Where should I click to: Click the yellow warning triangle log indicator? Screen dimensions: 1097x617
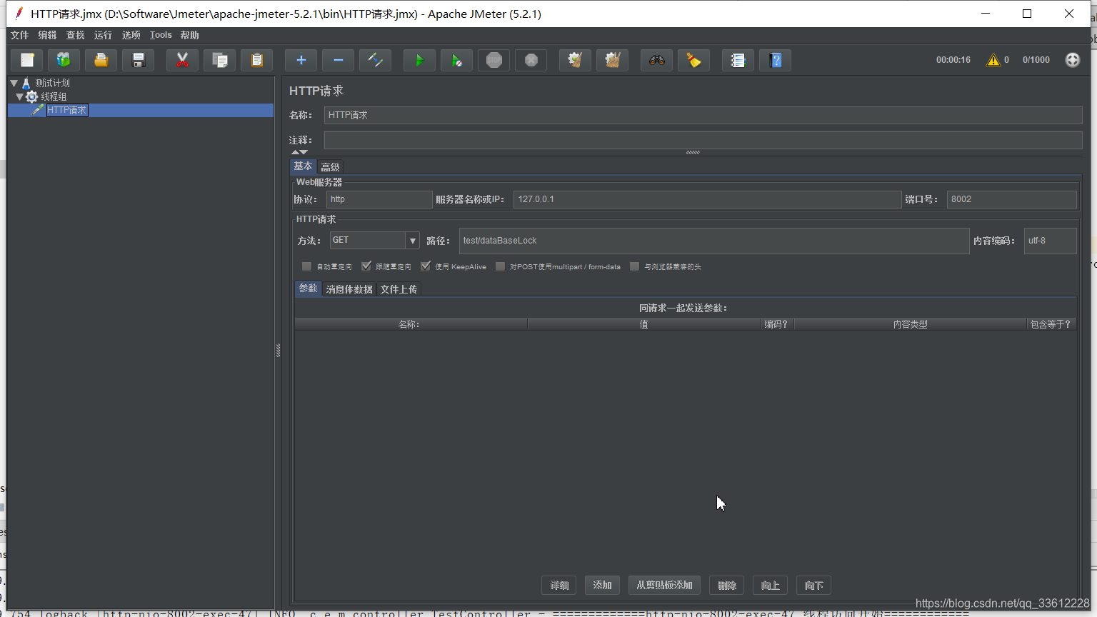pos(993,60)
